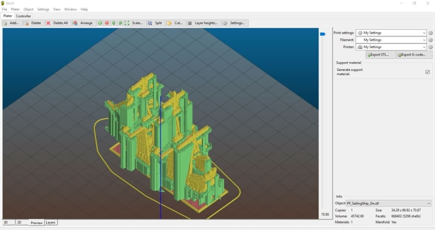Image resolution: width=435 pixels, height=230 pixels.
Task: Click the blue layer slider handle
Action: click(x=323, y=34)
